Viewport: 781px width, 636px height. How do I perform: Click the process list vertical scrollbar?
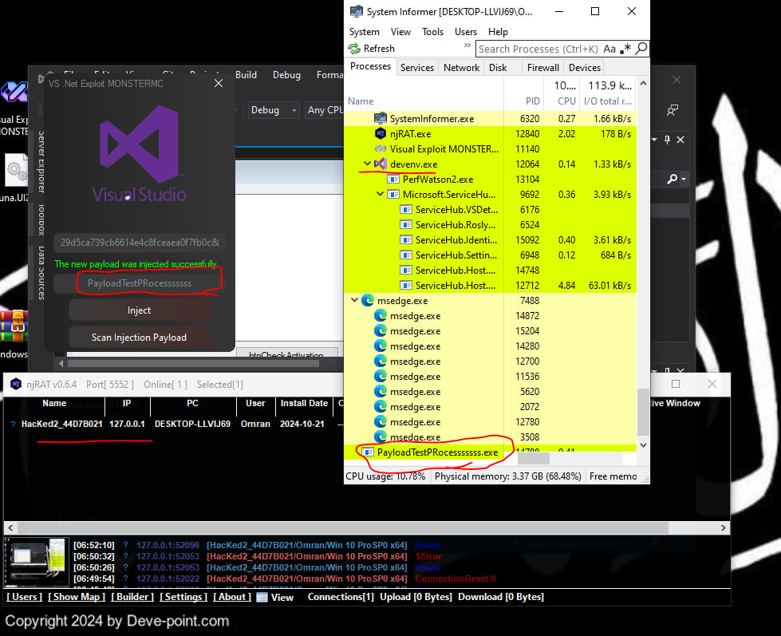pyautogui.click(x=643, y=414)
